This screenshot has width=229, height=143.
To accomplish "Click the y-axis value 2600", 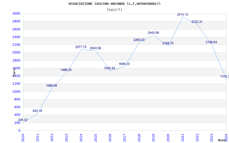I will point(17,29).
